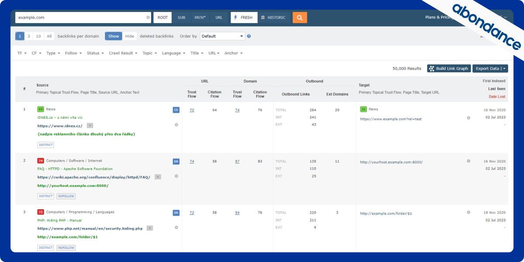
Task: Open target http://example.com/folder/$1
Action: pyautogui.click(x=386, y=214)
